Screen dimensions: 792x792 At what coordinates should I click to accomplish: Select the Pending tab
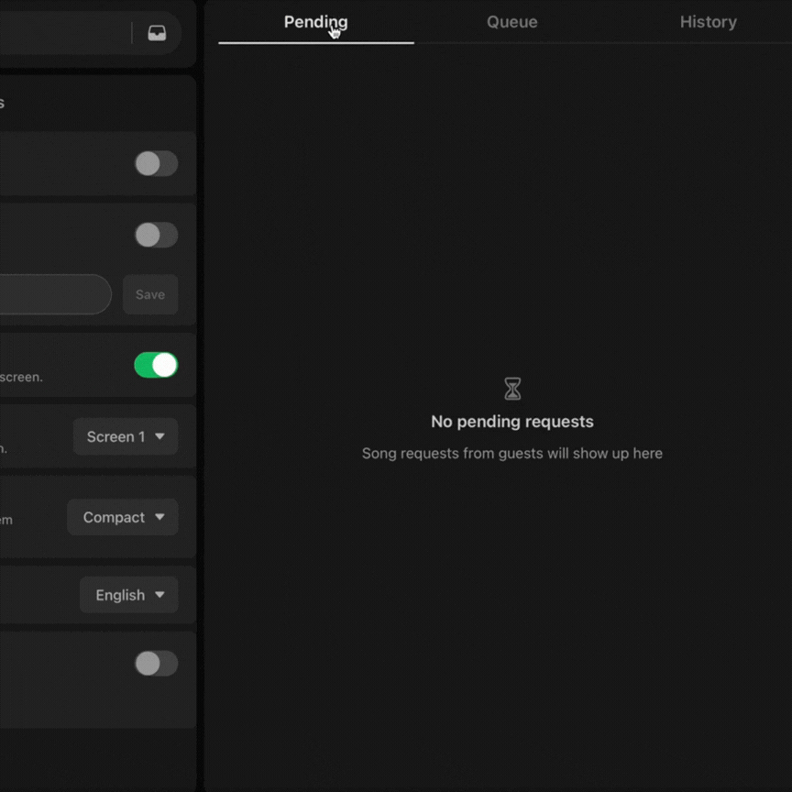click(x=315, y=22)
